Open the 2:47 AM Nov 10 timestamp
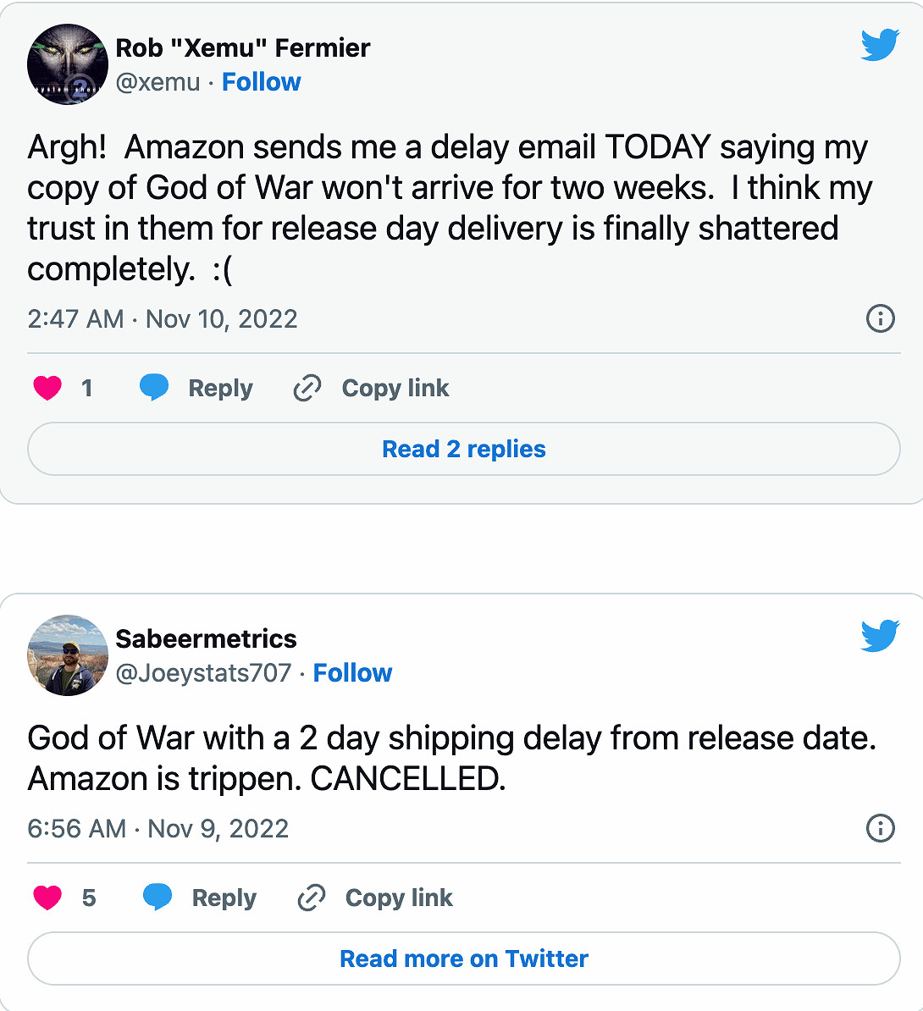The width and height of the screenshot is (923, 1011). click(x=163, y=319)
